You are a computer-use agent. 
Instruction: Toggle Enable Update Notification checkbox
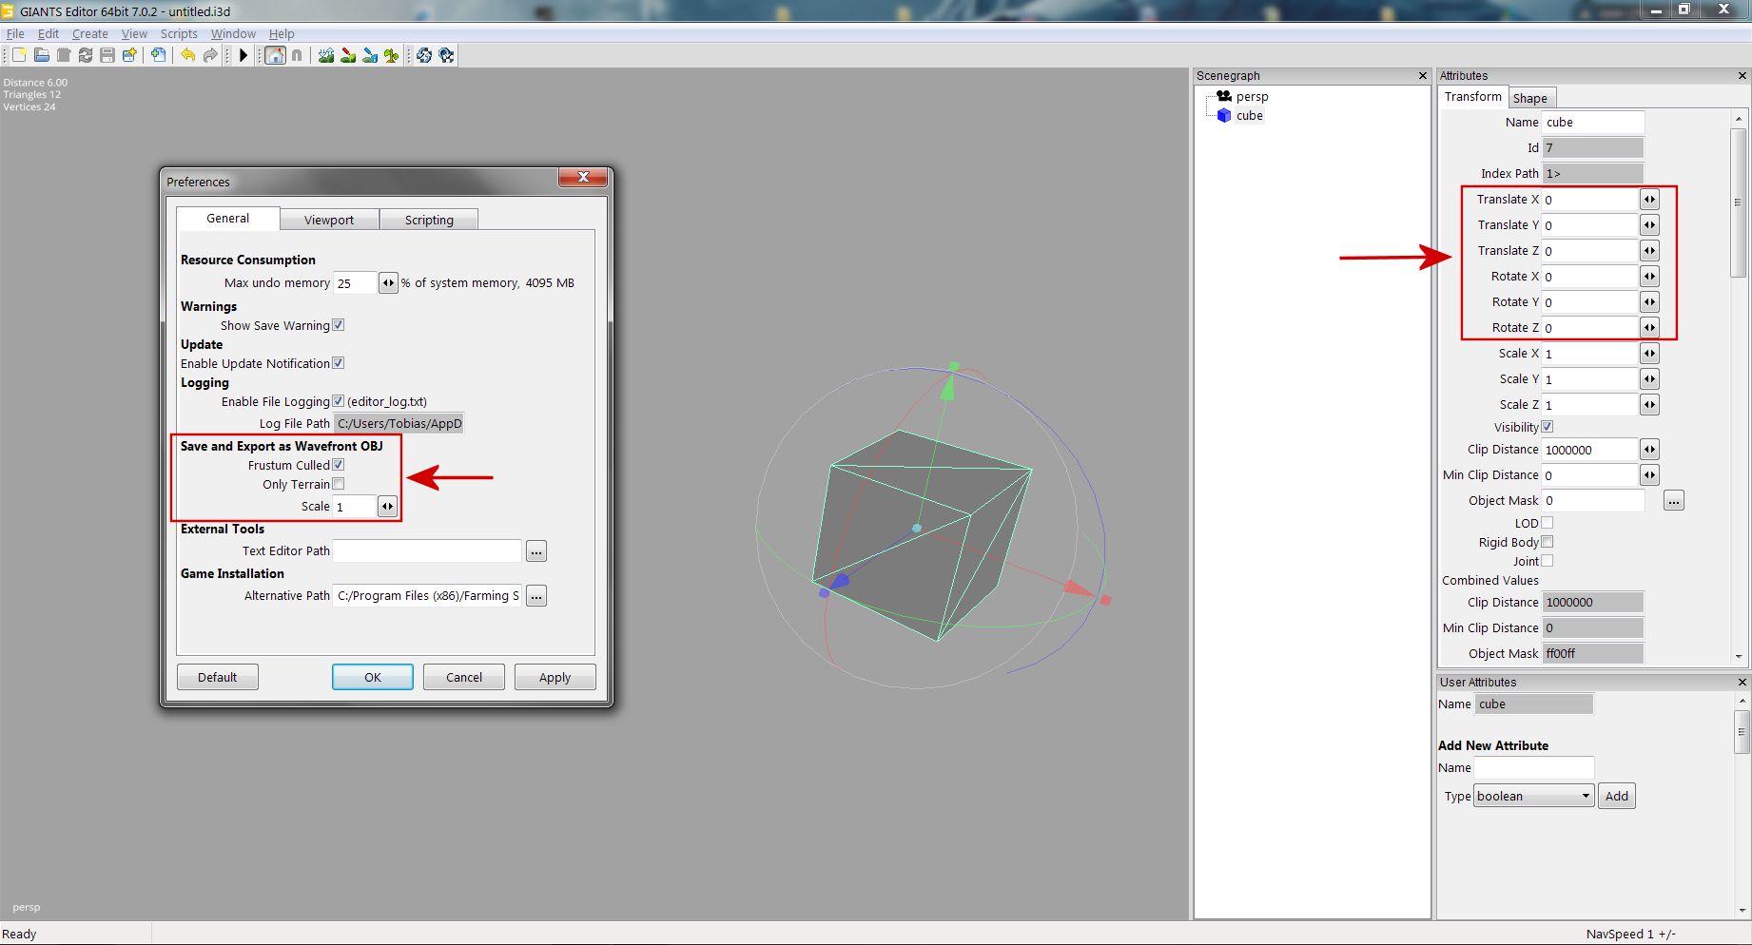pos(339,363)
